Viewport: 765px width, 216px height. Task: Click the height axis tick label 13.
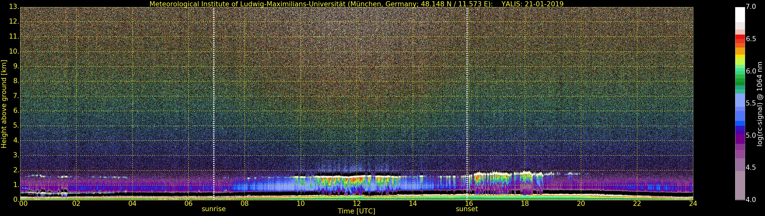click(x=14, y=7)
